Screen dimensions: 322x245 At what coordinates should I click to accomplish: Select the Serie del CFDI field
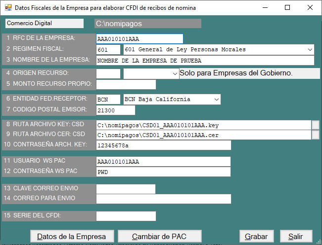tap(126, 216)
